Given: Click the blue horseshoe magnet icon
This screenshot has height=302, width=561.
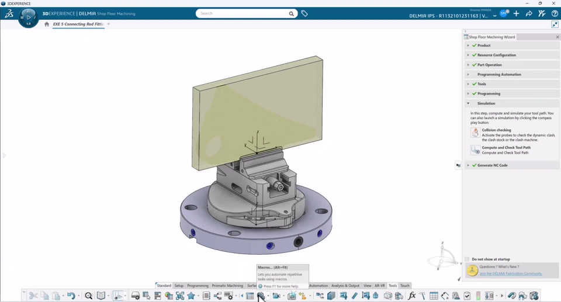Looking at the screenshot, I should click(512, 296).
